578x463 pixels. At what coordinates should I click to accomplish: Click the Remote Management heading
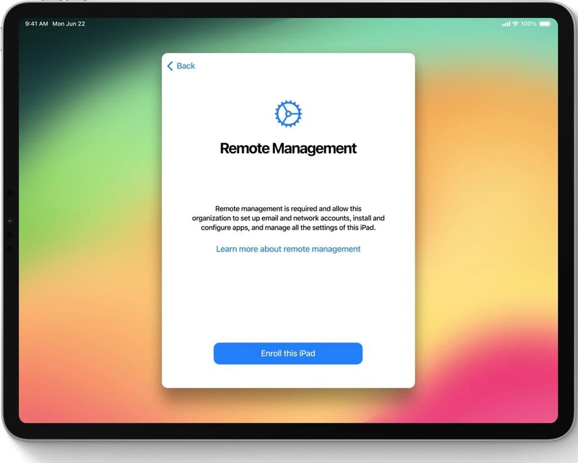point(288,149)
